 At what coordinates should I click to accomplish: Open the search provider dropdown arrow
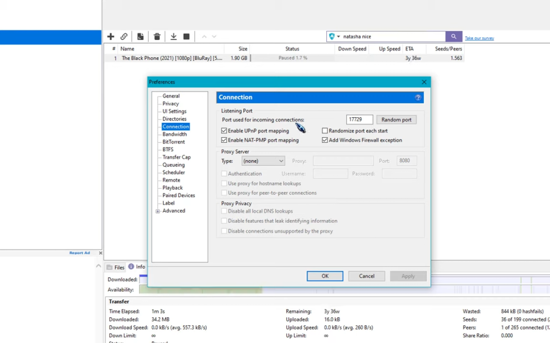pyautogui.click(x=338, y=37)
